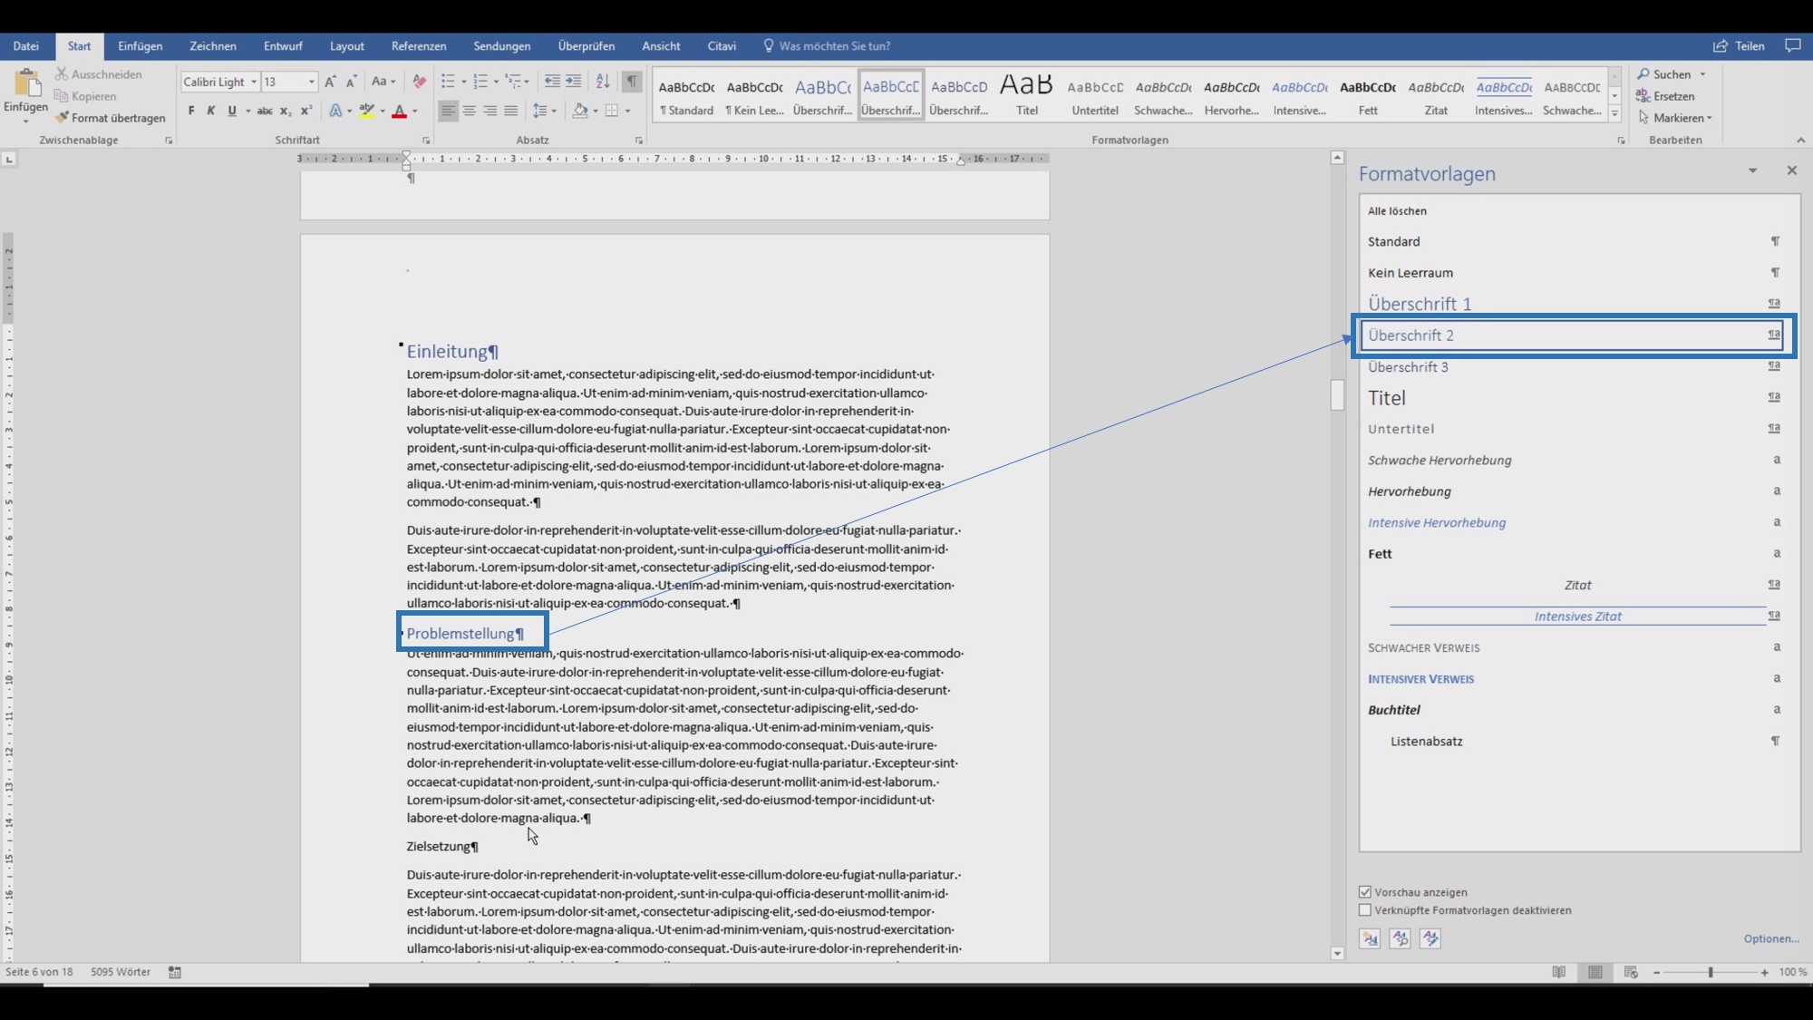1813x1020 pixels.
Task: Open manage styles in the Formatvorlagen pane
Action: [1430, 938]
